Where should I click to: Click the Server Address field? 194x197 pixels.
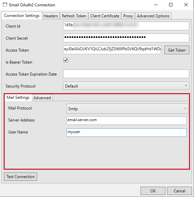tap(127, 120)
